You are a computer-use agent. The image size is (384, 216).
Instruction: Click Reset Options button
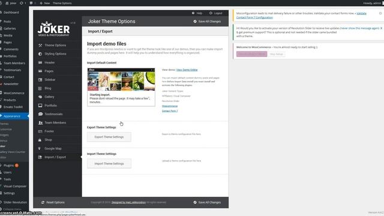(53, 203)
